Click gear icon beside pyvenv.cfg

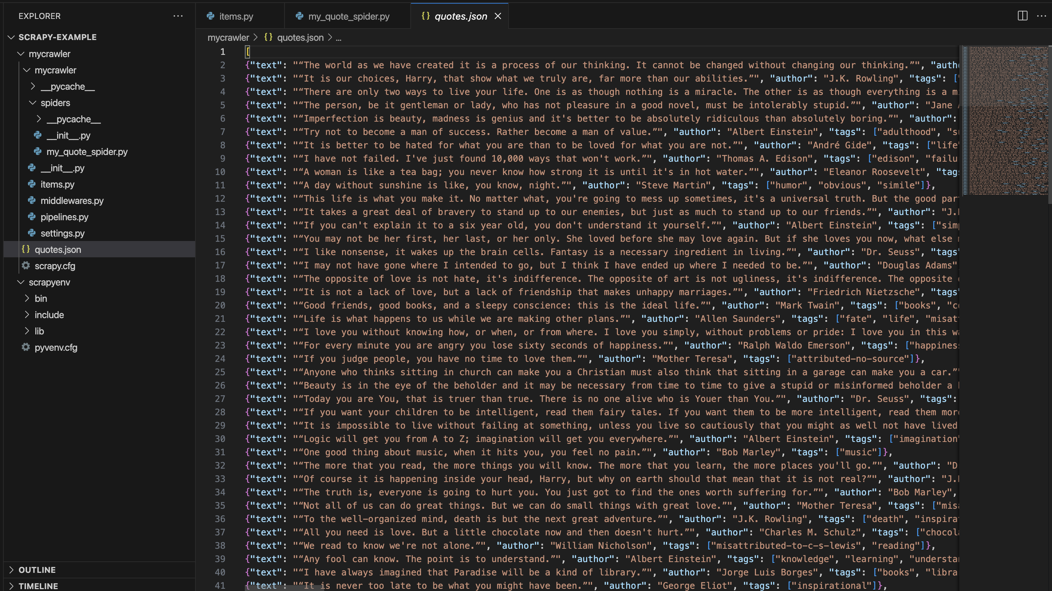pos(26,347)
